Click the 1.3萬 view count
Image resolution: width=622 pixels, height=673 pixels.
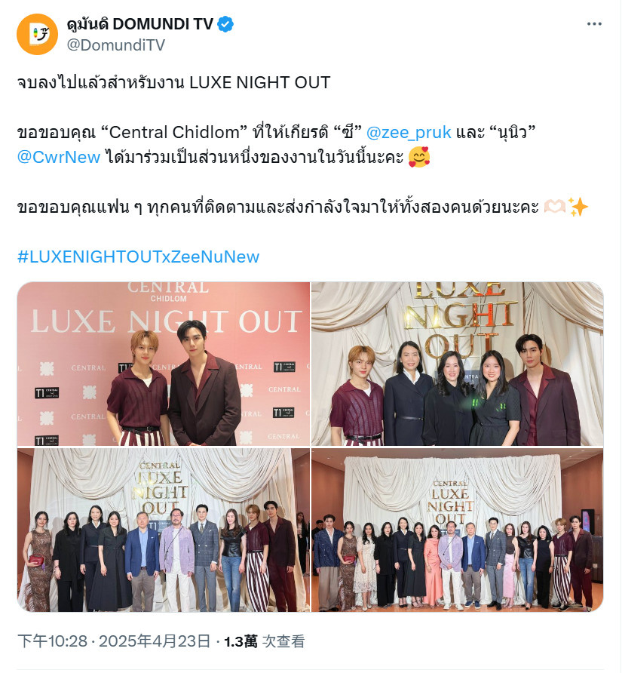coord(241,641)
